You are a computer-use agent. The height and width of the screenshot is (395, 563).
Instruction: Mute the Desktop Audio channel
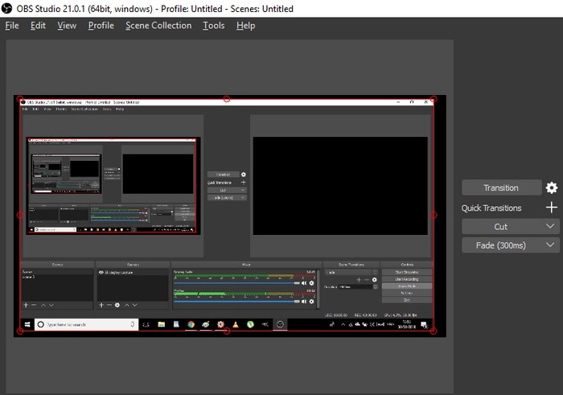[304, 283]
